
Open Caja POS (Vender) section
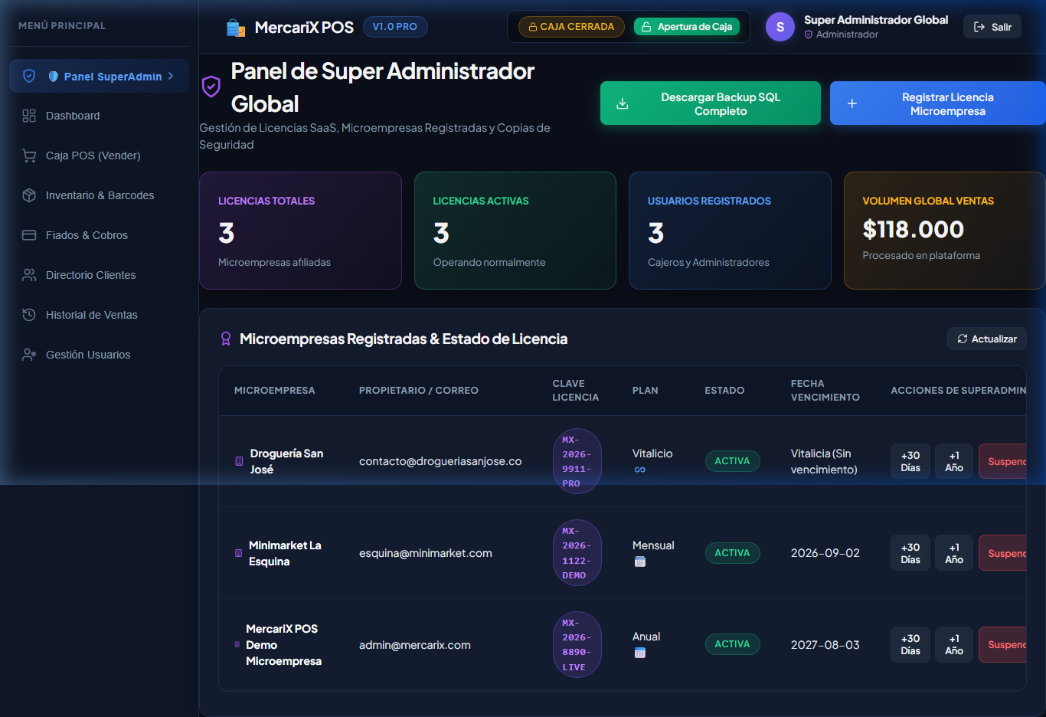[x=99, y=156]
